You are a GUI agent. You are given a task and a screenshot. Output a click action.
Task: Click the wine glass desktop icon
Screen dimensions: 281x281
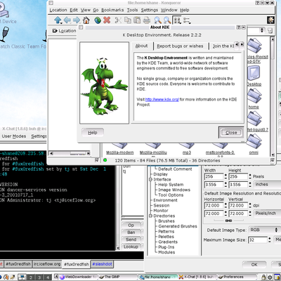pyautogui.click(x=4, y=34)
